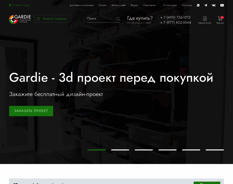Screen dimensions: 233x184
Task: Focus the Поиск search field
Action: [x=101, y=19]
